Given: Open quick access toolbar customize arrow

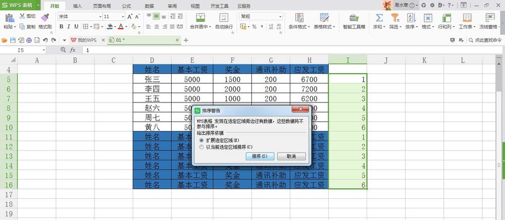Looking at the screenshot, I should pos(64,40).
